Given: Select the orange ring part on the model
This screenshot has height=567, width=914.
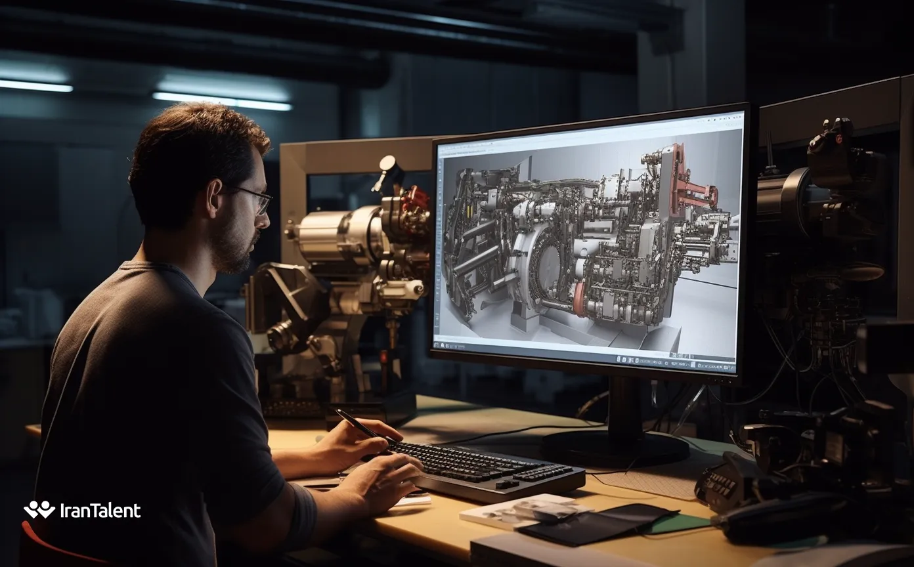Looking at the screenshot, I should tap(580, 300).
